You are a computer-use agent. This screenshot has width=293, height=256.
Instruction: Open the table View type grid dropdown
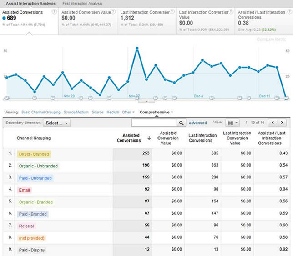click(232, 123)
